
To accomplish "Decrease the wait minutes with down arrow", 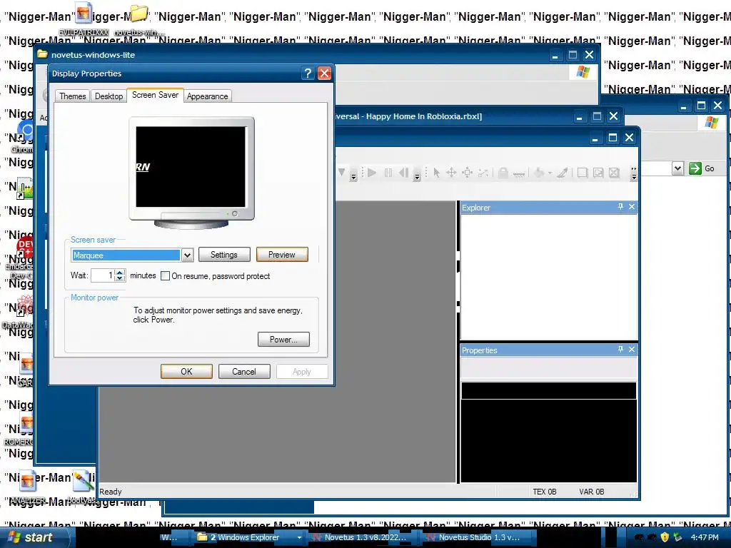I will (120, 279).
